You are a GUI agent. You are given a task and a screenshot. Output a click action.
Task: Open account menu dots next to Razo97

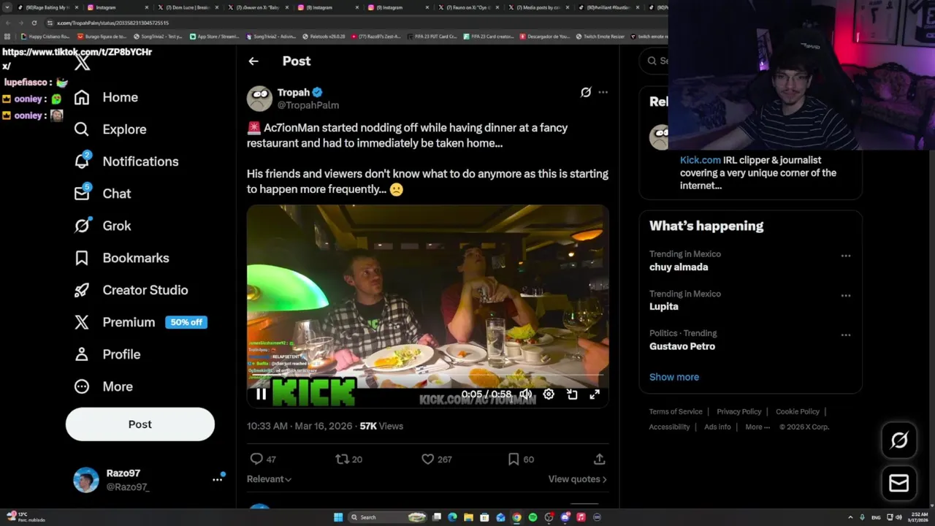217,480
